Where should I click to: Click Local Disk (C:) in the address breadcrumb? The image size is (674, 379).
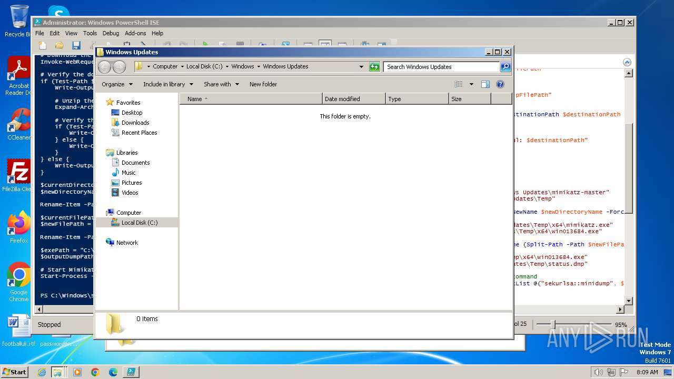tap(204, 66)
